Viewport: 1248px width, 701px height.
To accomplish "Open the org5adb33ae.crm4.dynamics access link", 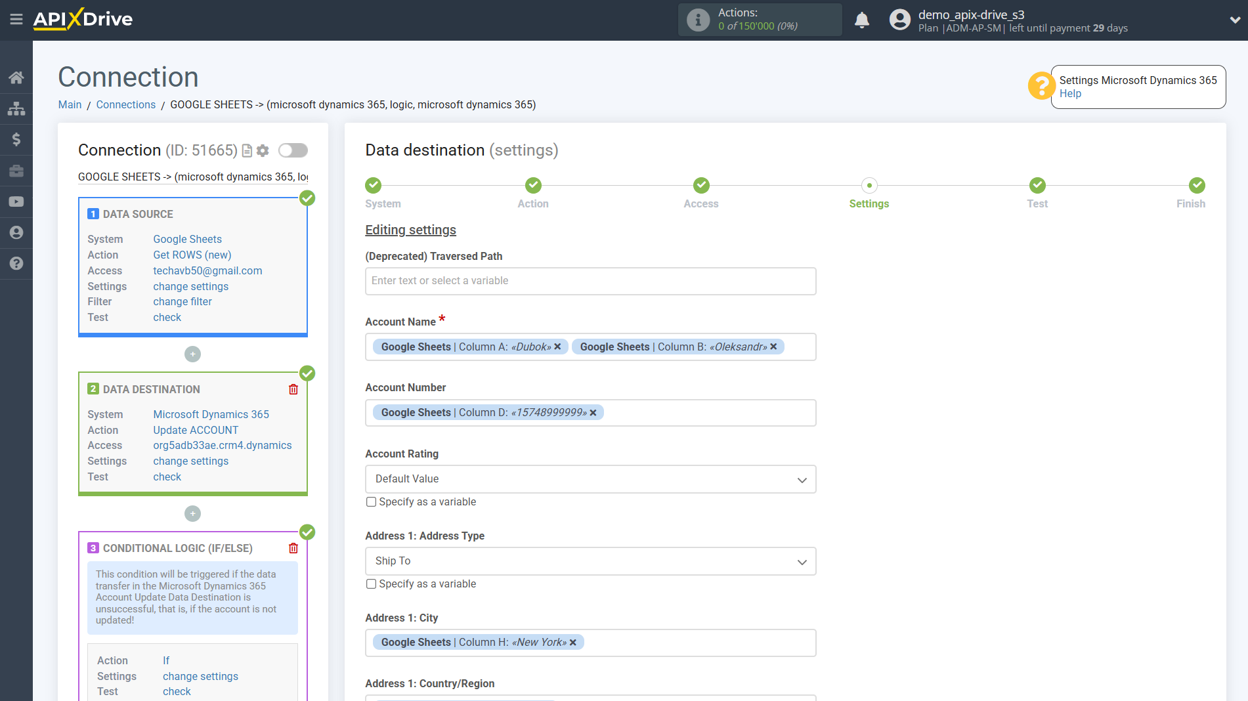I will pyautogui.click(x=222, y=445).
